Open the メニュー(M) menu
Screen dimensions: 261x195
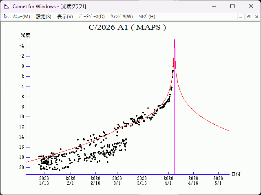21,17
